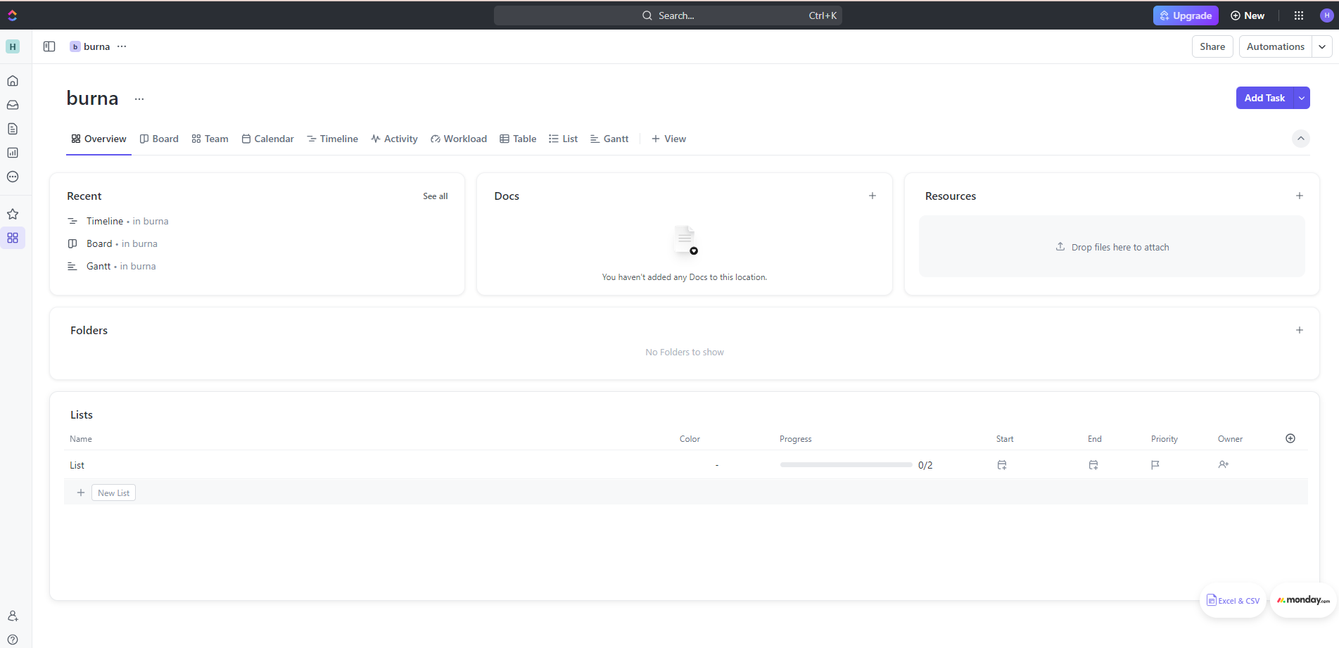
Task: Click the plus icon beside New List
Action: [x=81, y=493]
